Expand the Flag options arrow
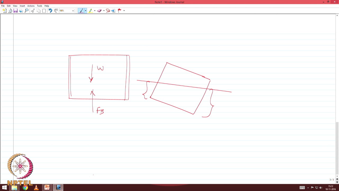The image size is (339, 191). (x=124, y=11)
